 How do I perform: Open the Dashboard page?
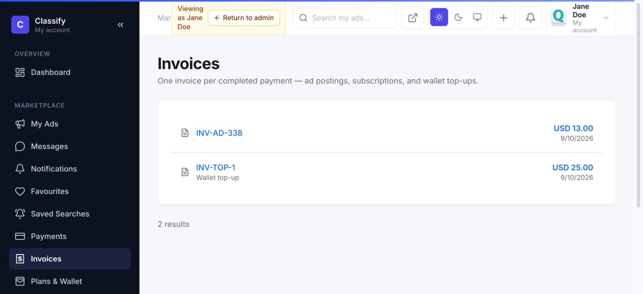pyautogui.click(x=70, y=72)
